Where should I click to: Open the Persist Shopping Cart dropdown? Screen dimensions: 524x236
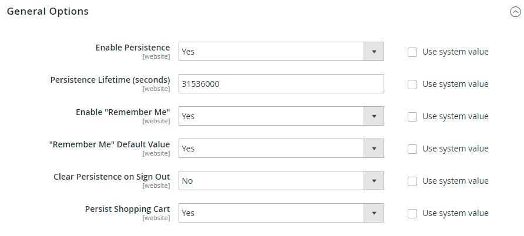tap(281, 213)
